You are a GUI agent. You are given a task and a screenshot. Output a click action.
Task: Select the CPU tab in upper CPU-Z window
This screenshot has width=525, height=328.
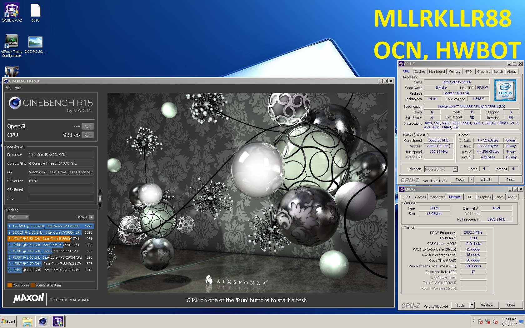point(406,72)
